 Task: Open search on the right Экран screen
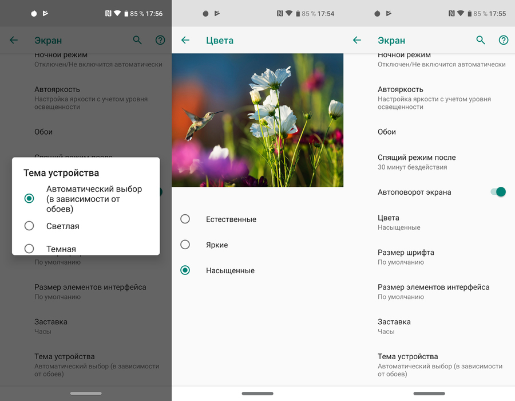tap(481, 40)
